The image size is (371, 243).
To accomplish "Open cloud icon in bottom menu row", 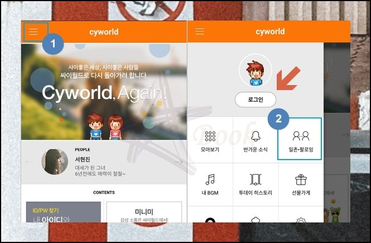I will 256,220.
